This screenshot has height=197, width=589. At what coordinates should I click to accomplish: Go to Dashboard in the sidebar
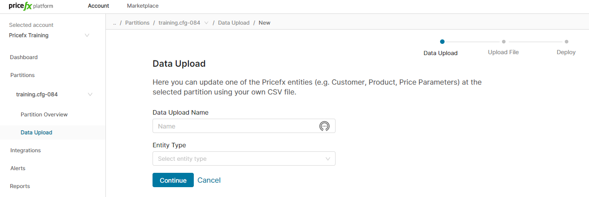pyautogui.click(x=24, y=57)
